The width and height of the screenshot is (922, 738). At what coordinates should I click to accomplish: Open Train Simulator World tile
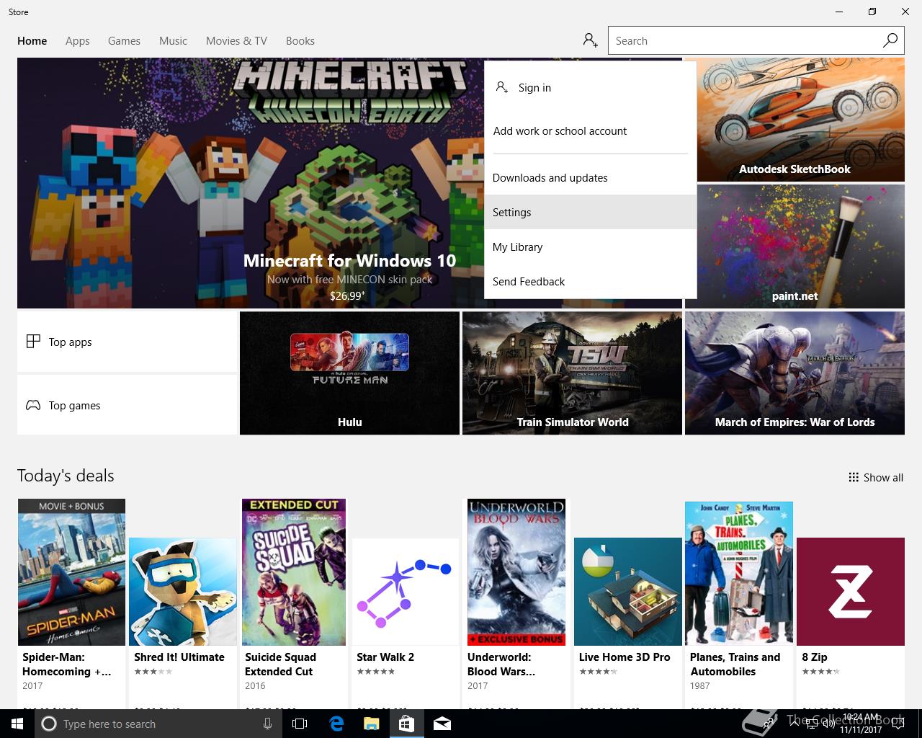click(x=572, y=373)
